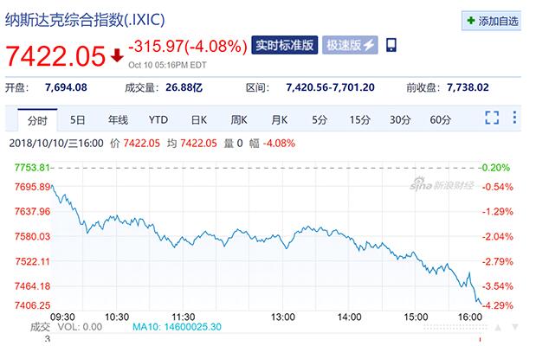Switch to the 年线 yearly chart
The image size is (536, 346).
(x=118, y=119)
